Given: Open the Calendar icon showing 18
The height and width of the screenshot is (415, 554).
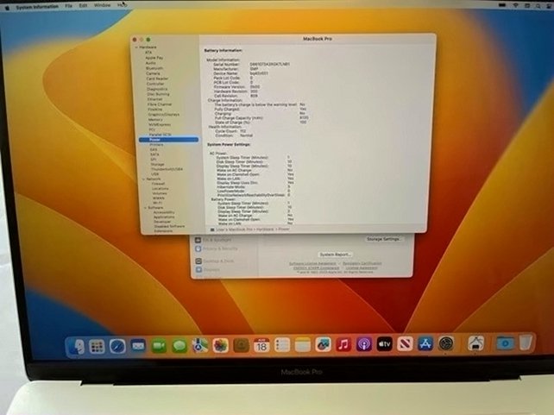Looking at the screenshot, I should [261, 345].
